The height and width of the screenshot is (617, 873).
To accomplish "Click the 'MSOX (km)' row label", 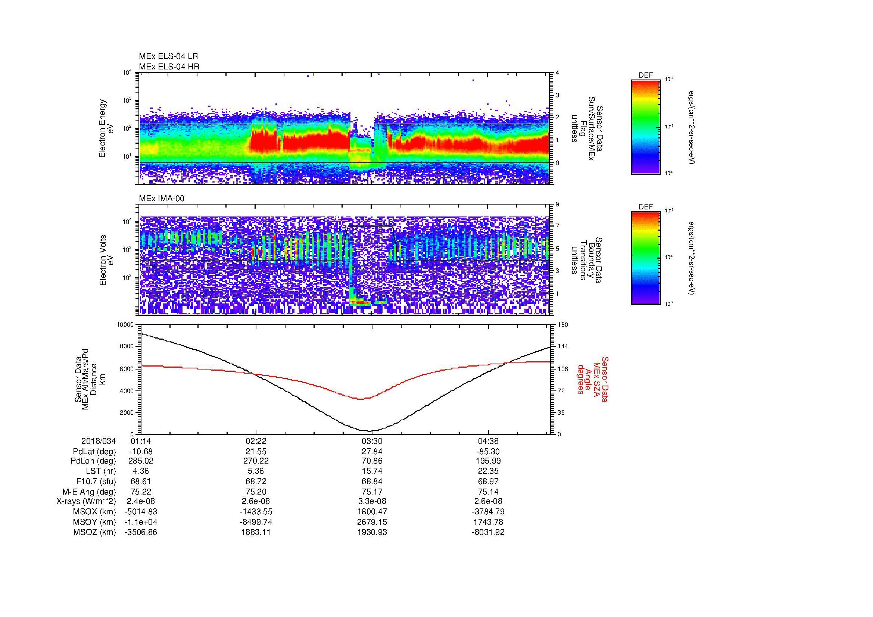I will point(94,512).
